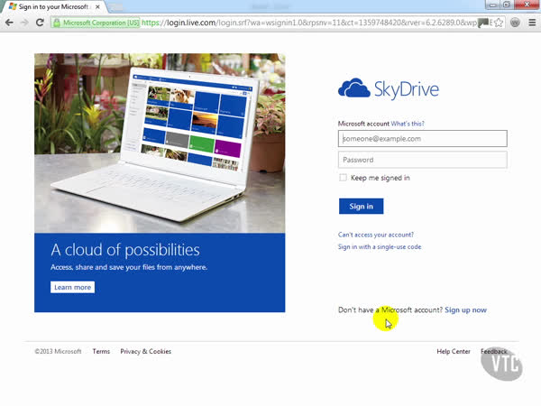Click the A cloud of possibilities heading
Viewport: 541px width, 406px height.
(x=125, y=250)
